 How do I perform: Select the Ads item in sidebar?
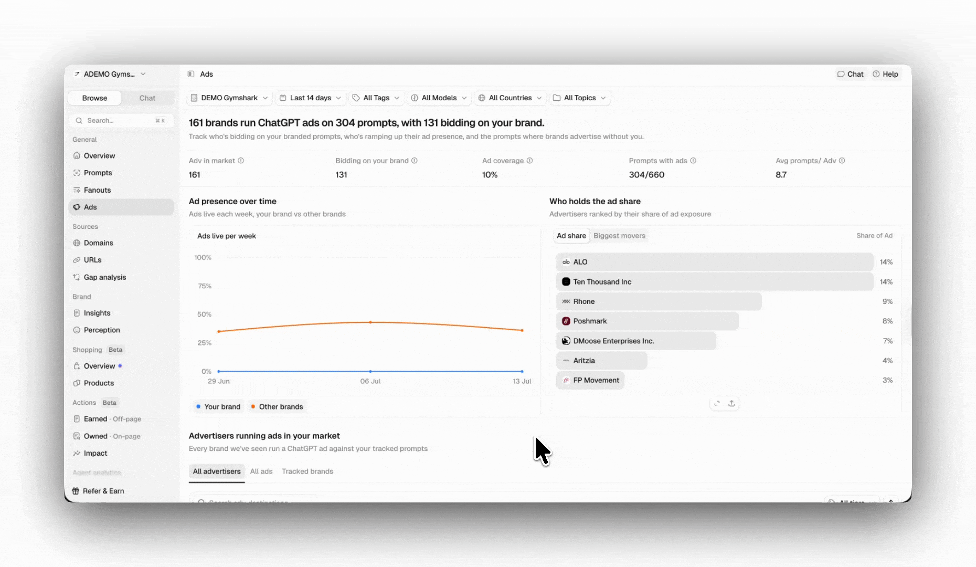tap(121, 207)
